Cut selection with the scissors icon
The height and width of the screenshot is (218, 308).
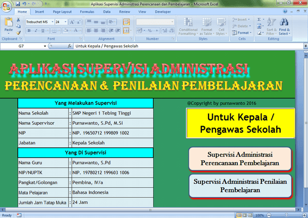(18, 20)
